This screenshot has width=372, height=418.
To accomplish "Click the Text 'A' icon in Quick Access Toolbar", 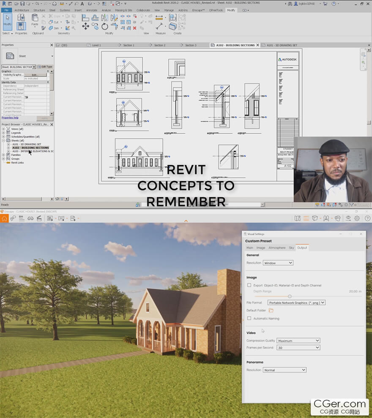I will point(82,3).
